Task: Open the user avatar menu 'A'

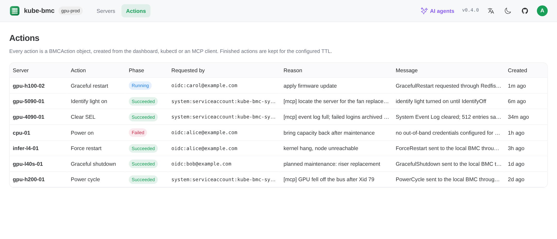Action: point(542,11)
